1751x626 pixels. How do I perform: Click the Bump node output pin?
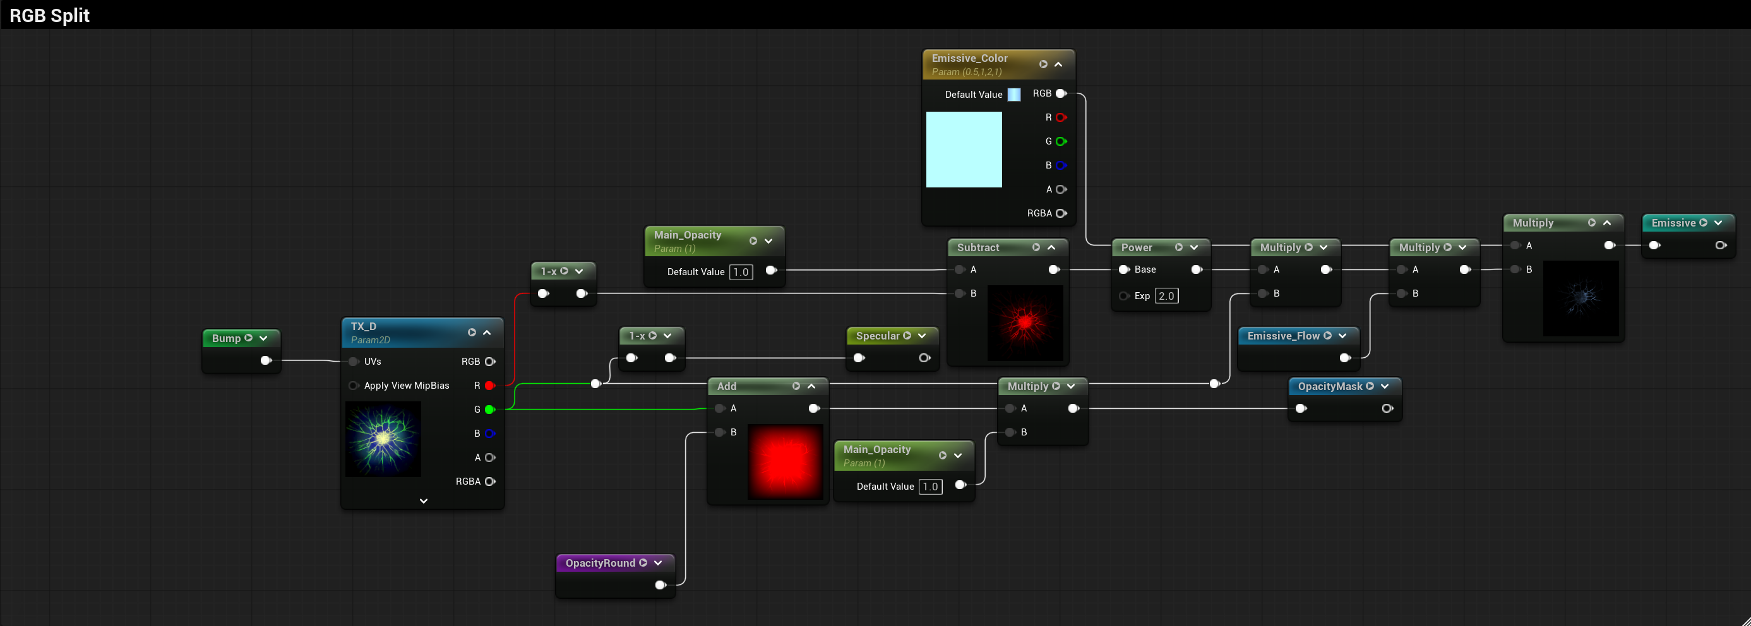(x=266, y=360)
